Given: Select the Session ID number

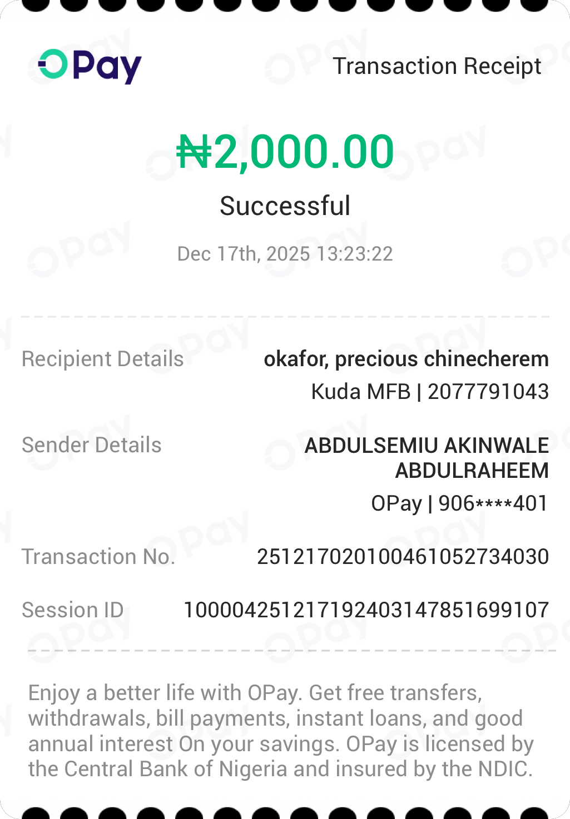Looking at the screenshot, I should (366, 610).
